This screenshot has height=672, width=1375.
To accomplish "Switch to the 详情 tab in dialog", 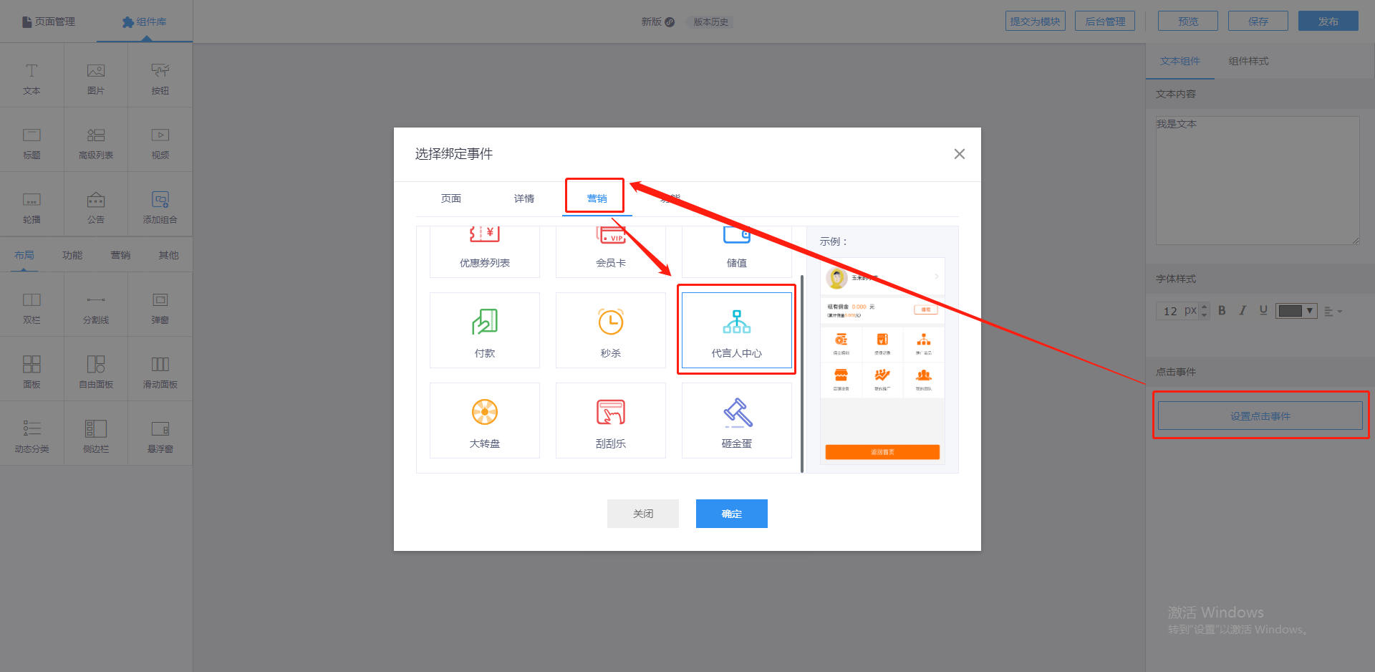I will [524, 198].
